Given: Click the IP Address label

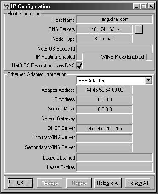Looking at the screenshot, I should (64, 99).
